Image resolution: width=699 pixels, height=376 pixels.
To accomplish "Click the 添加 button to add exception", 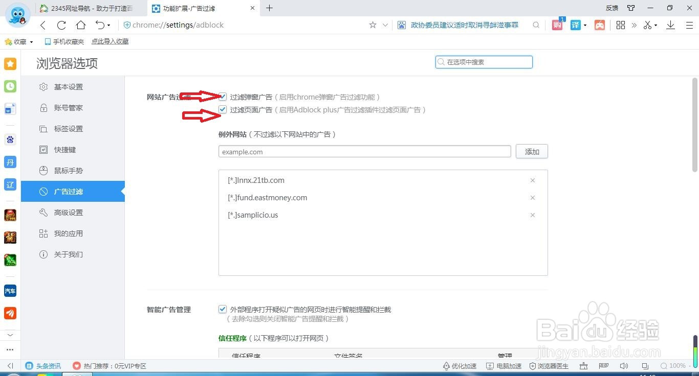I will point(531,151).
